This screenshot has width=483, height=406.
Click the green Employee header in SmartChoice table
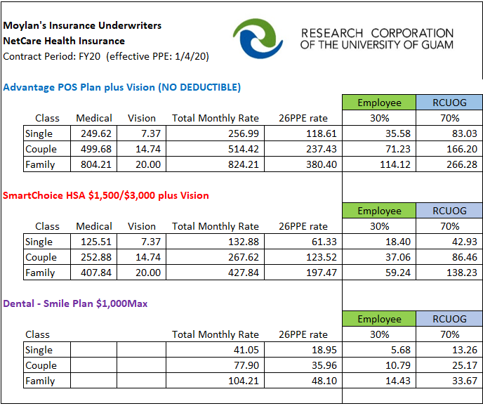pyautogui.click(x=379, y=211)
